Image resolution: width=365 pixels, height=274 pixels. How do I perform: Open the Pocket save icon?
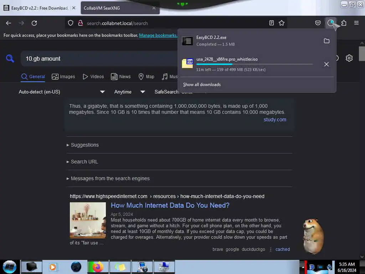pyautogui.click(x=318, y=23)
